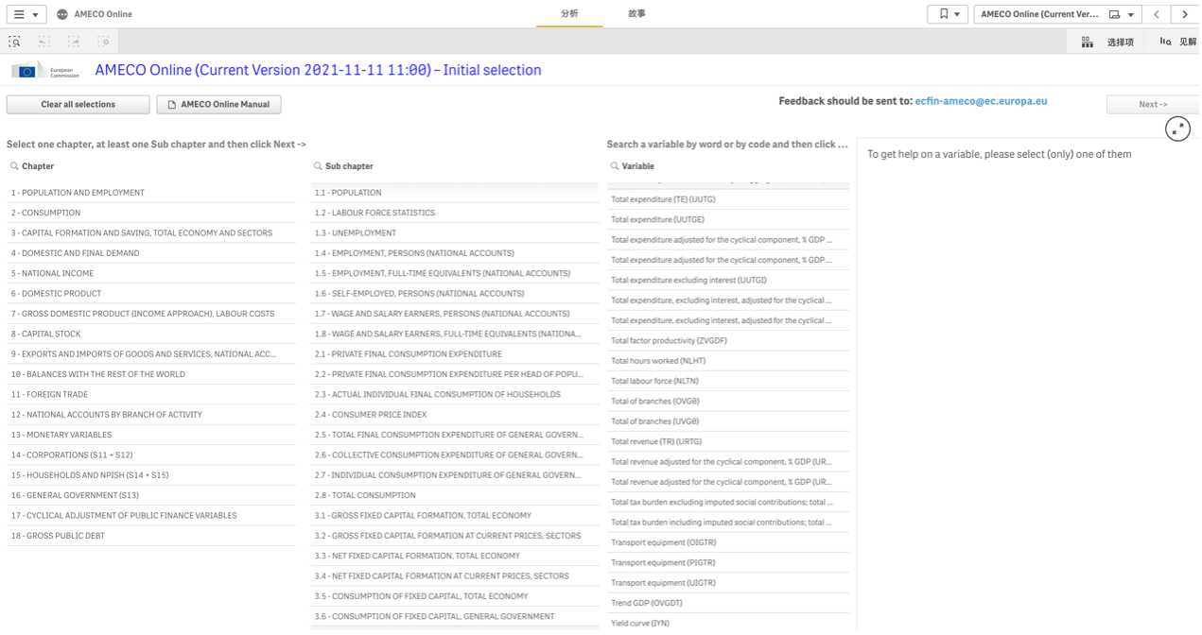Screen dimensions: 1202x635
Task: Select variable Total factor productivity (ZVGDF)
Action: click(727, 340)
